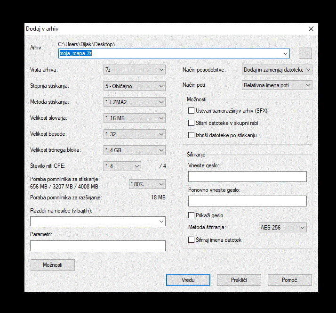Close the Dodaj v arhiv dialog
The height and width of the screenshot is (313, 336).
311,29
